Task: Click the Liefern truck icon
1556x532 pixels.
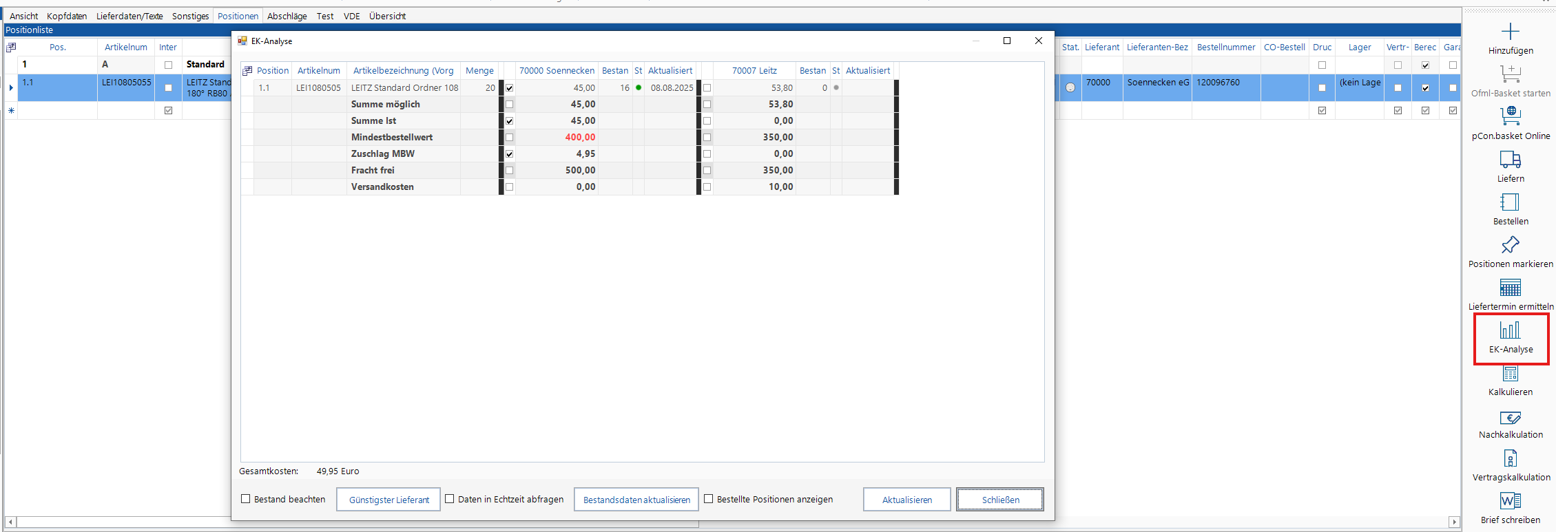Action: point(1510,160)
